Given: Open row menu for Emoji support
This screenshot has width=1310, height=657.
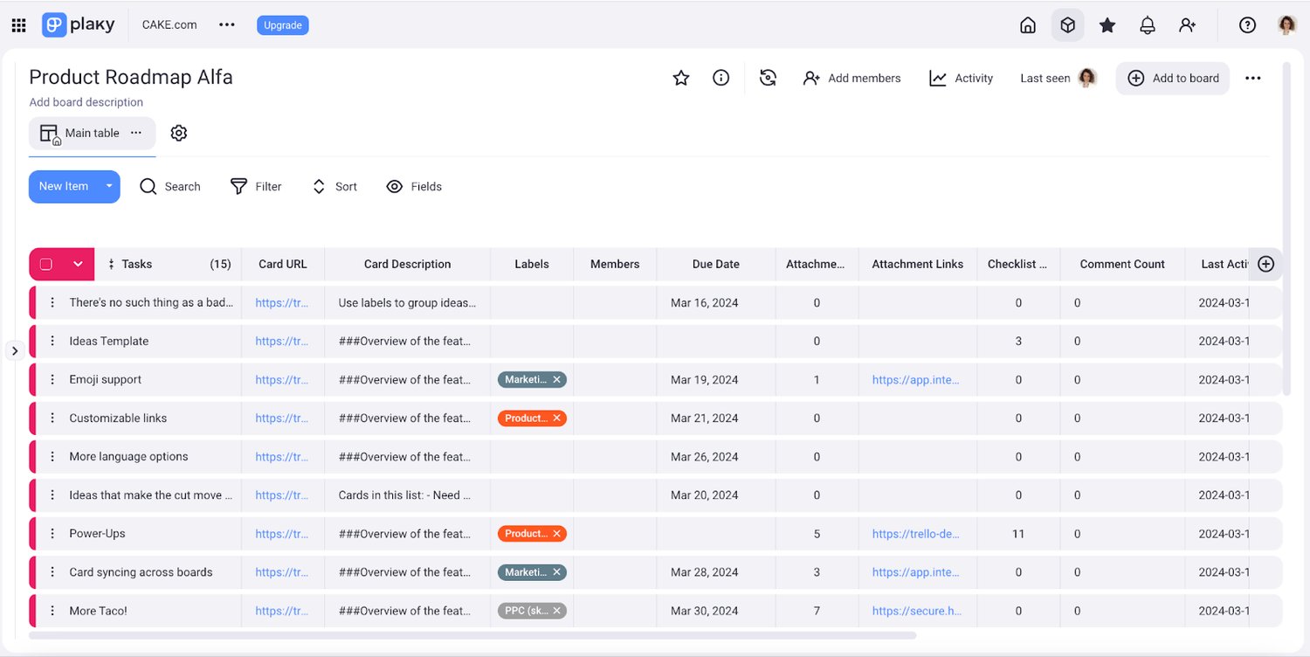Looking at the screenshot, I should click(52, 379).
